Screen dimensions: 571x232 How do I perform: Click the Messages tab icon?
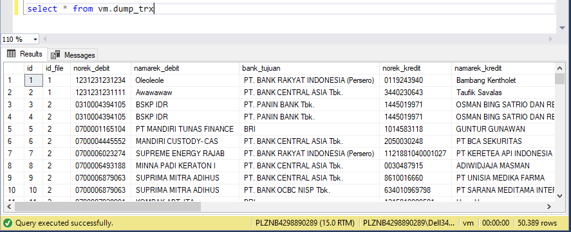[55, 55]
